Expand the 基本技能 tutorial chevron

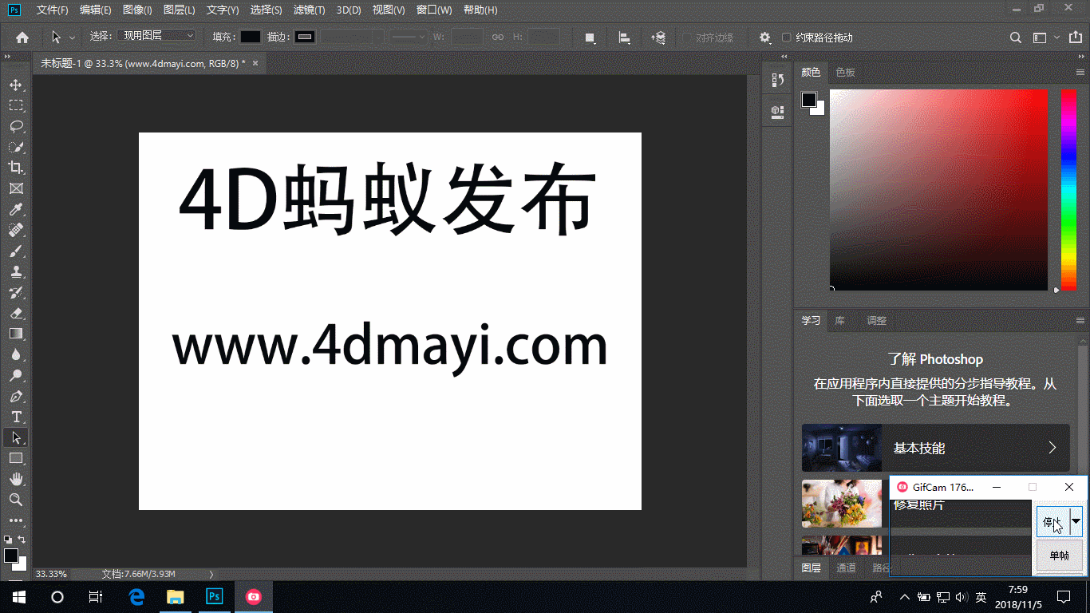point(1052,448)
